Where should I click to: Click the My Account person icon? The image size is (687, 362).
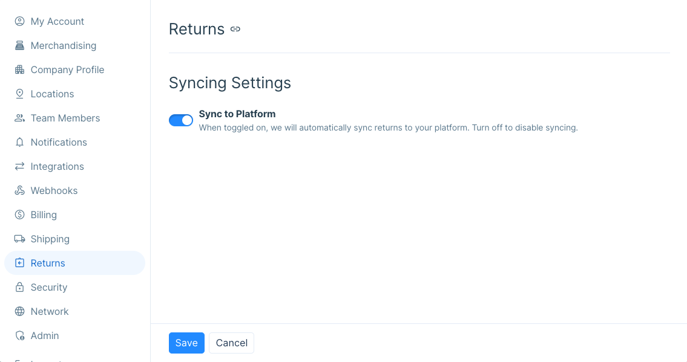(x=19, y=21)
